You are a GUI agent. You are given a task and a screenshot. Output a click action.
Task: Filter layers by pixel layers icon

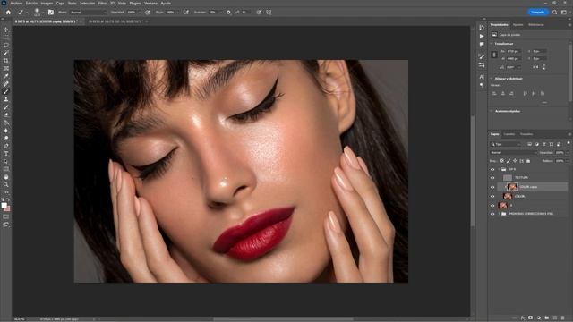coord(529,144)
